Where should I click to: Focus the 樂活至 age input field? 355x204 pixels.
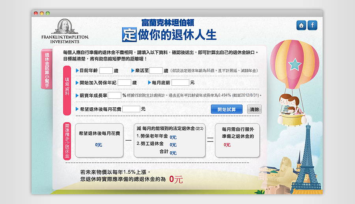coord(156,70)
